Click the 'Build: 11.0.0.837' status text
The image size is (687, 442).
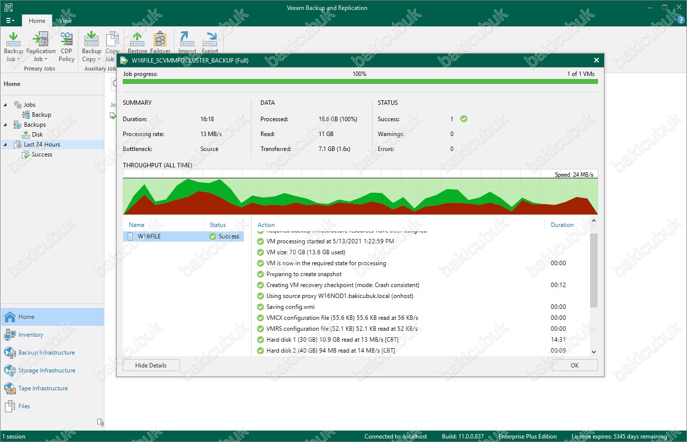[463, 437]
